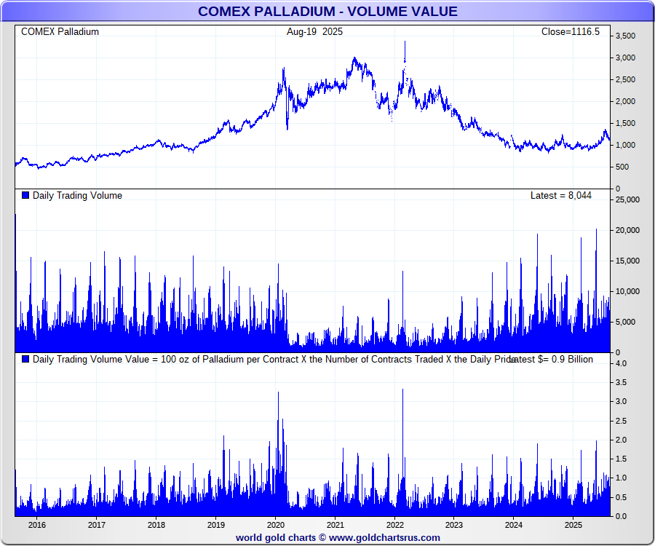Click the 2.5 value axis label

[622, 421]
